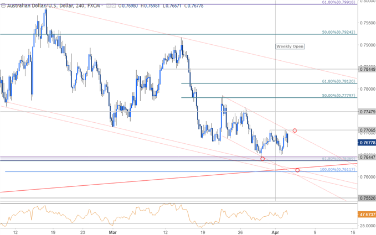Click the high value H0.76981

click(150, 6)
